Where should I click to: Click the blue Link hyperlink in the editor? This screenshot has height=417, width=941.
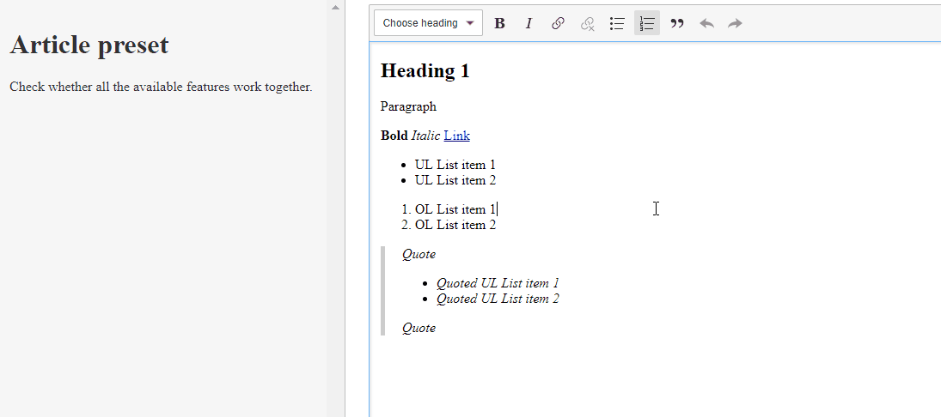click(456, 136)
